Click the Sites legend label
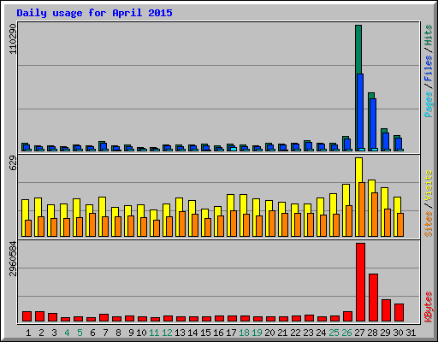Screen dimensions: 438x342 click(x=429, y=224)
